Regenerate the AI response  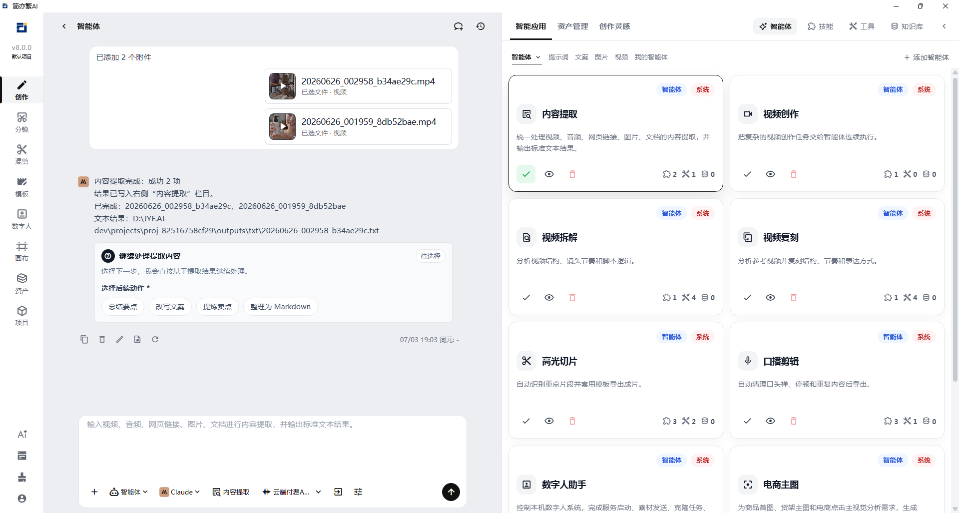click(x=155, y=340)
